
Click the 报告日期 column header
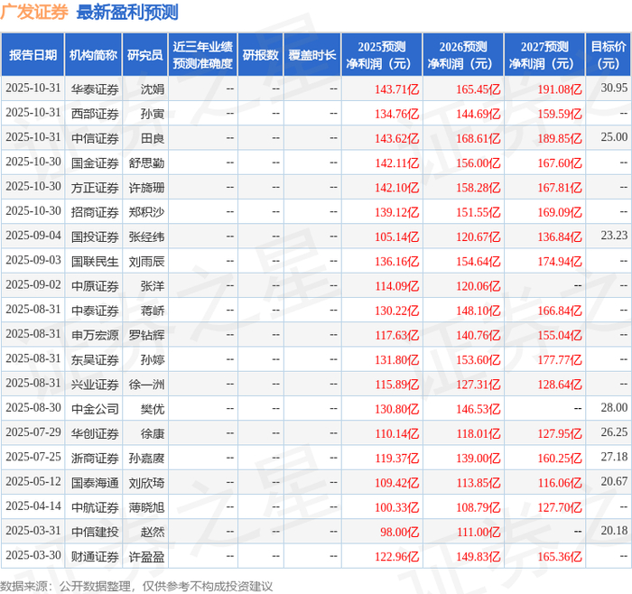pos(33,55)
